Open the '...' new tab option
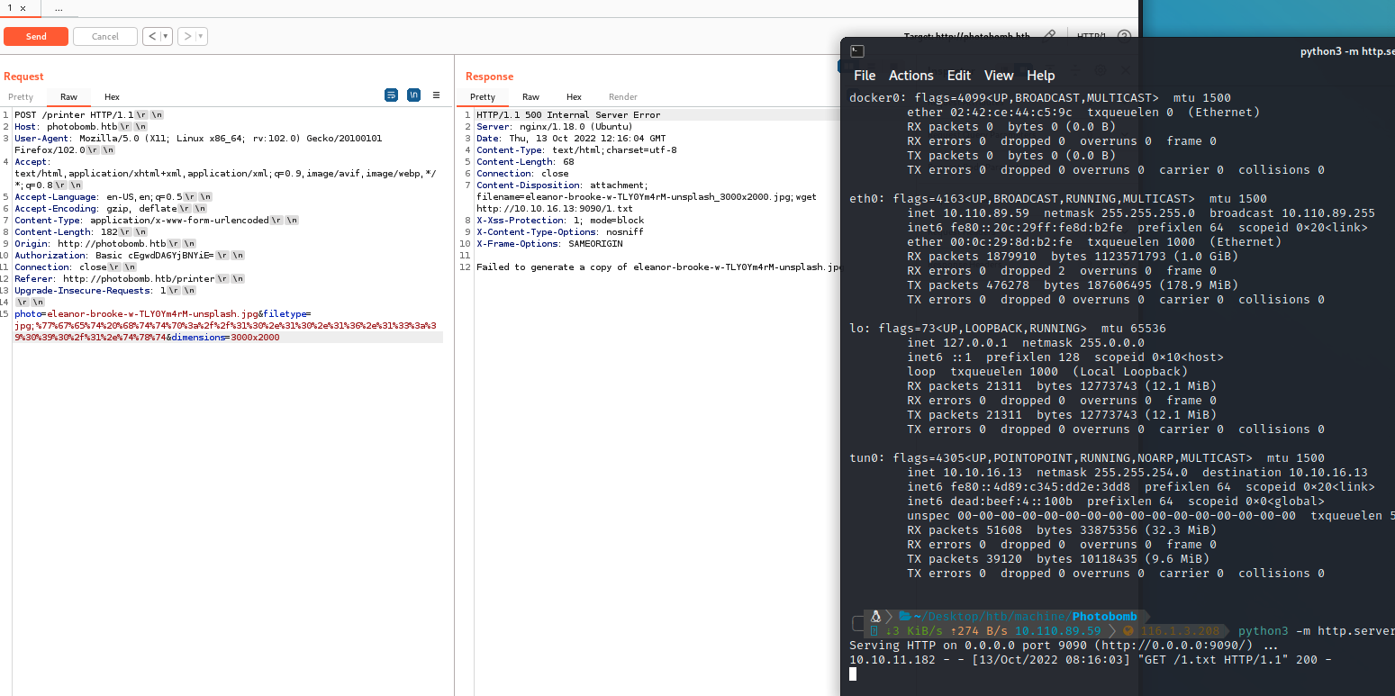This screenshot has height=696, width=1395. click(x=59, y=8)
